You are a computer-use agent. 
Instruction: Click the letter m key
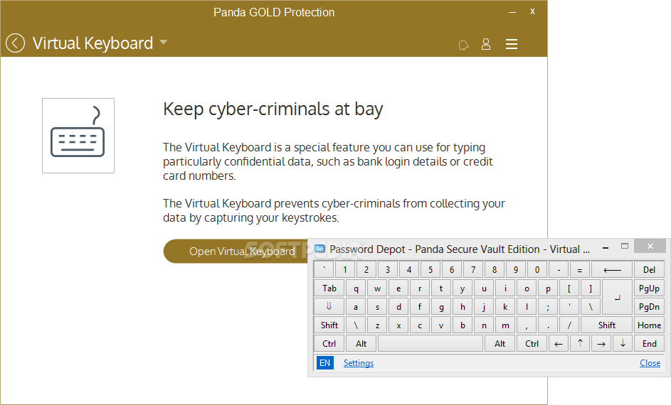tap(505, 325)
